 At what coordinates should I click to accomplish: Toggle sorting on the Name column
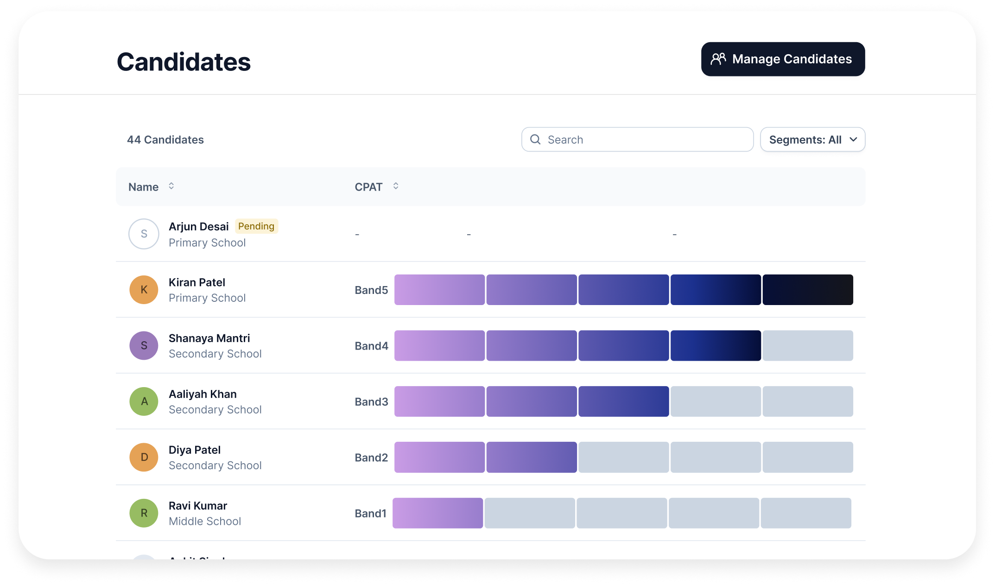tap(171, 186)
